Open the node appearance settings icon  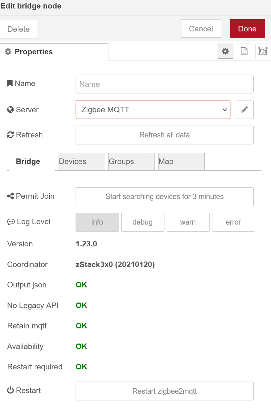[x=263, y=51]
